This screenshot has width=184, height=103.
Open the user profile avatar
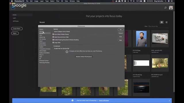(x=171, y=8)
